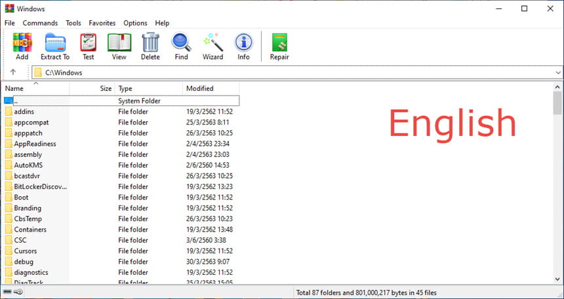The width and height of the screenshot is (564, 299).
Task: Click the key password icon in status bar
Action: [18, 292]
